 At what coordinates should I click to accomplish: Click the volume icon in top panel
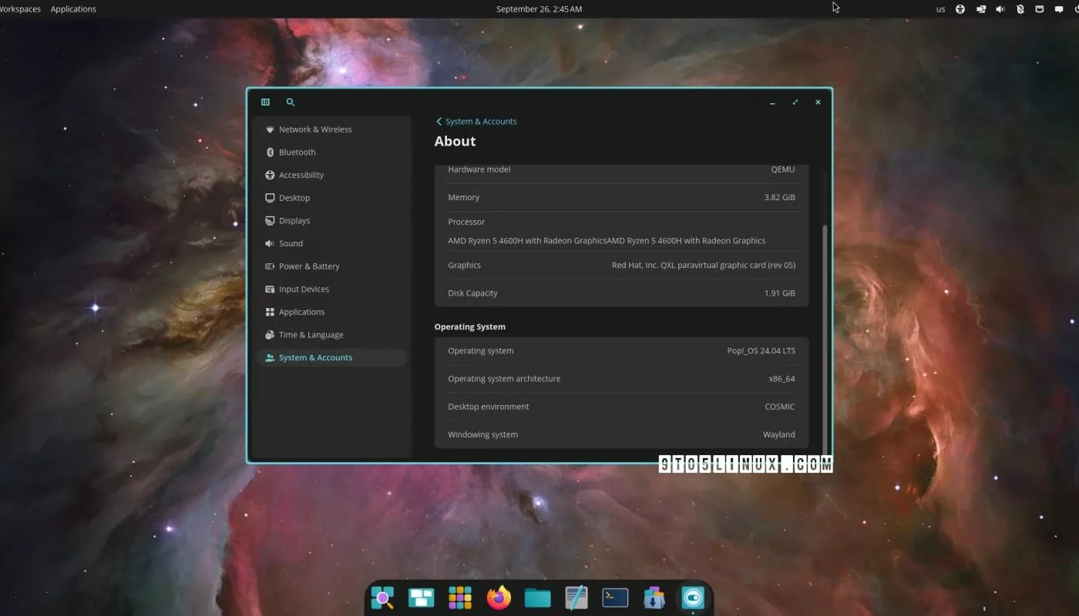[1000, 9]
